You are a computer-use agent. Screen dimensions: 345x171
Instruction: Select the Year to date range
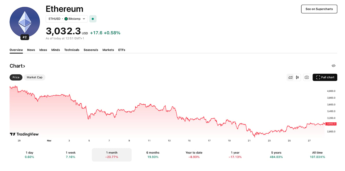[x=194, y=155]
